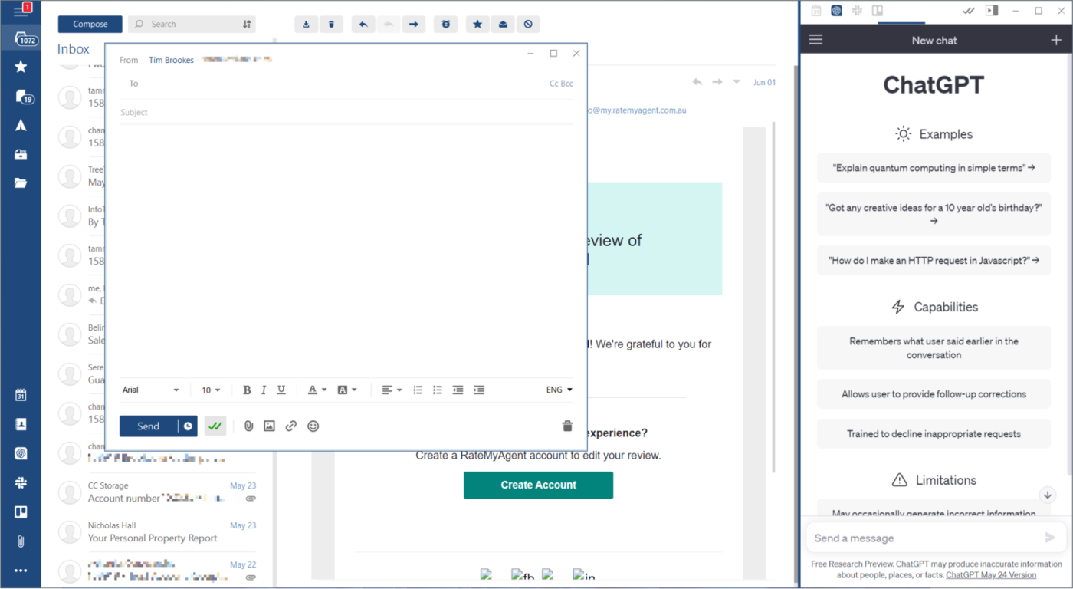Discard the draft with the compose trash icon
Screen dimensions: 1073x589
click(567, 426)
